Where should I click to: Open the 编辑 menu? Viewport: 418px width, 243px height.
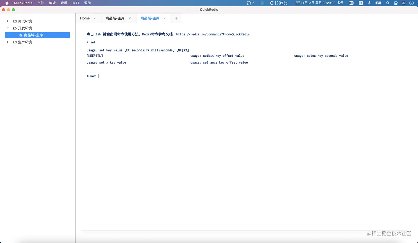pos(52,3)
